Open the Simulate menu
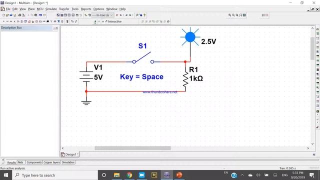The image size is (320, 180). (51, 9)
